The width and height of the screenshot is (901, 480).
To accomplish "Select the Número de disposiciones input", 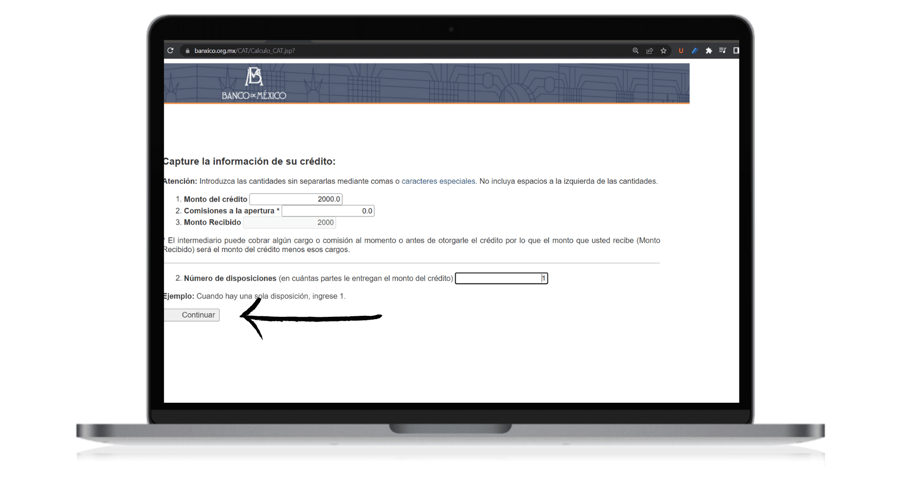I will click(501, 278).
